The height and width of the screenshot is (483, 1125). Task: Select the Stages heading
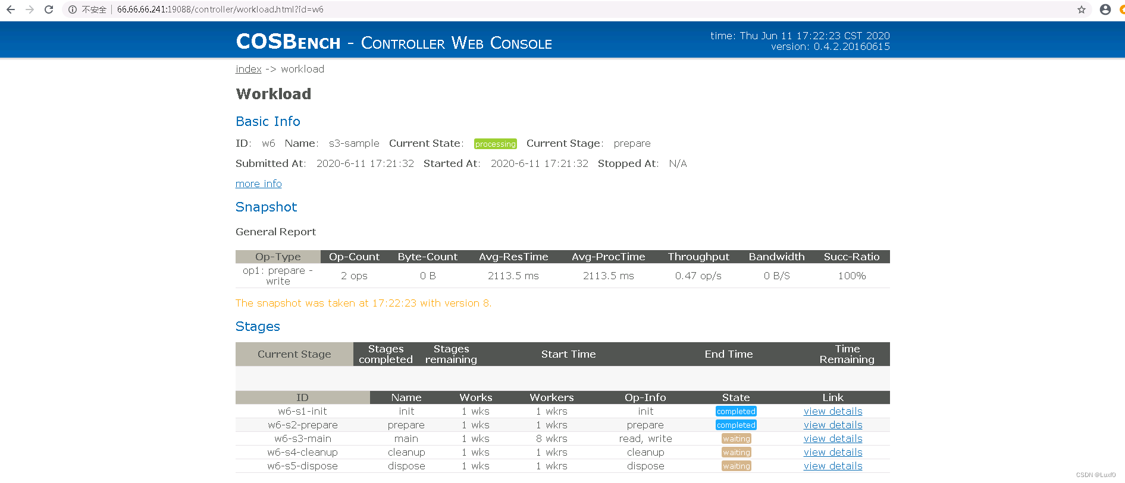tap(258, 326)
